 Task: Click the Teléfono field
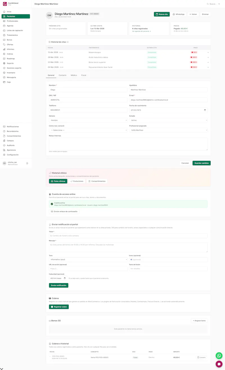(x=88, y=110)
